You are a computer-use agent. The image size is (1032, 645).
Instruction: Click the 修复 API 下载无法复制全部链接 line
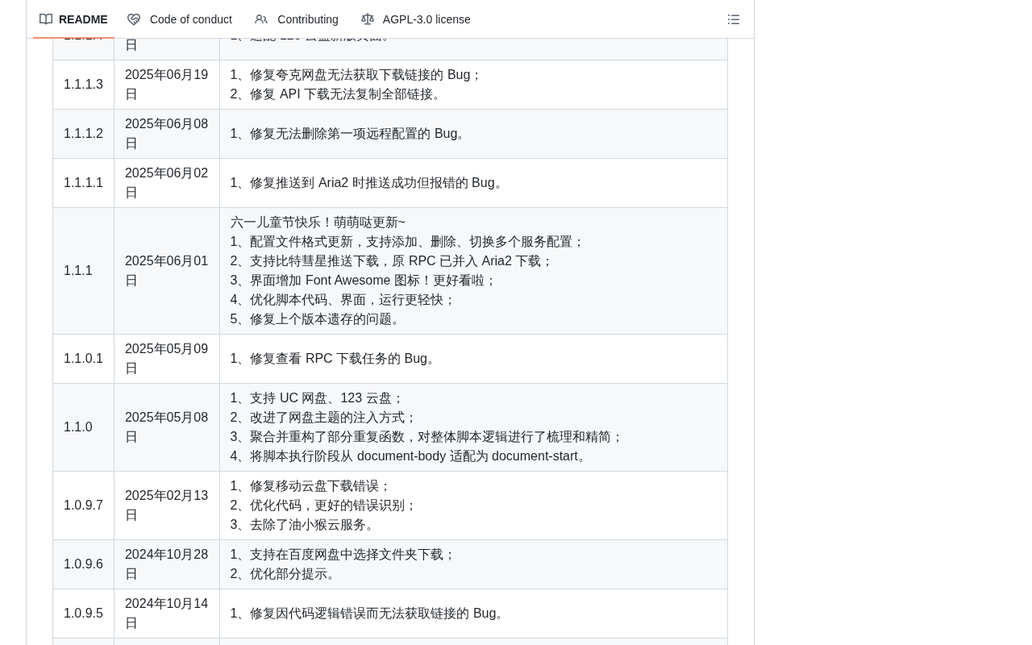click(x=338, y=94)
